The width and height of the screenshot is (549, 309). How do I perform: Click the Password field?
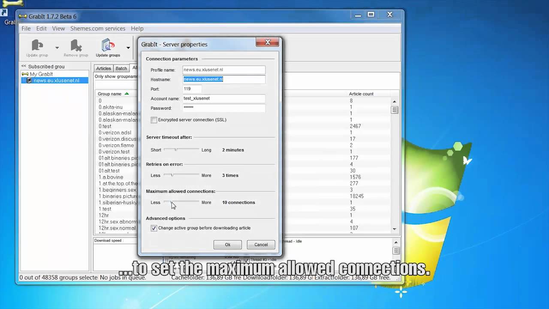[x=223, y=108]
